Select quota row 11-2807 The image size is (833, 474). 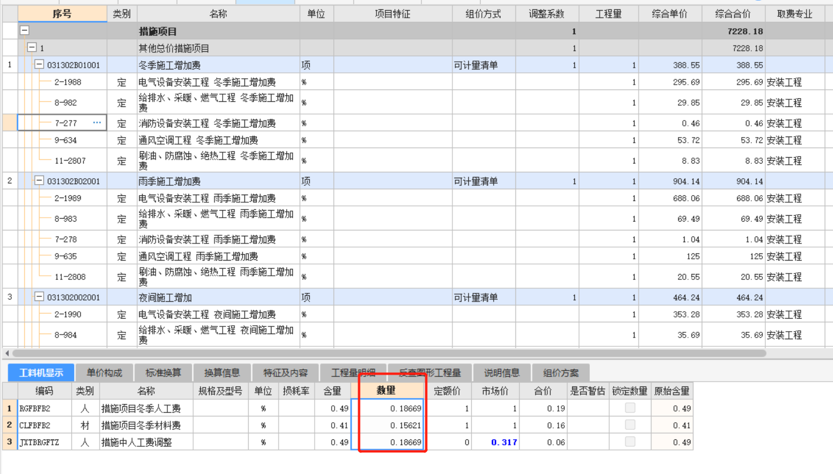[x=70, y=161]
